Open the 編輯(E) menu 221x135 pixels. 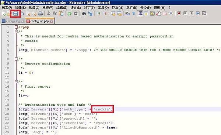tap(20, 8)
